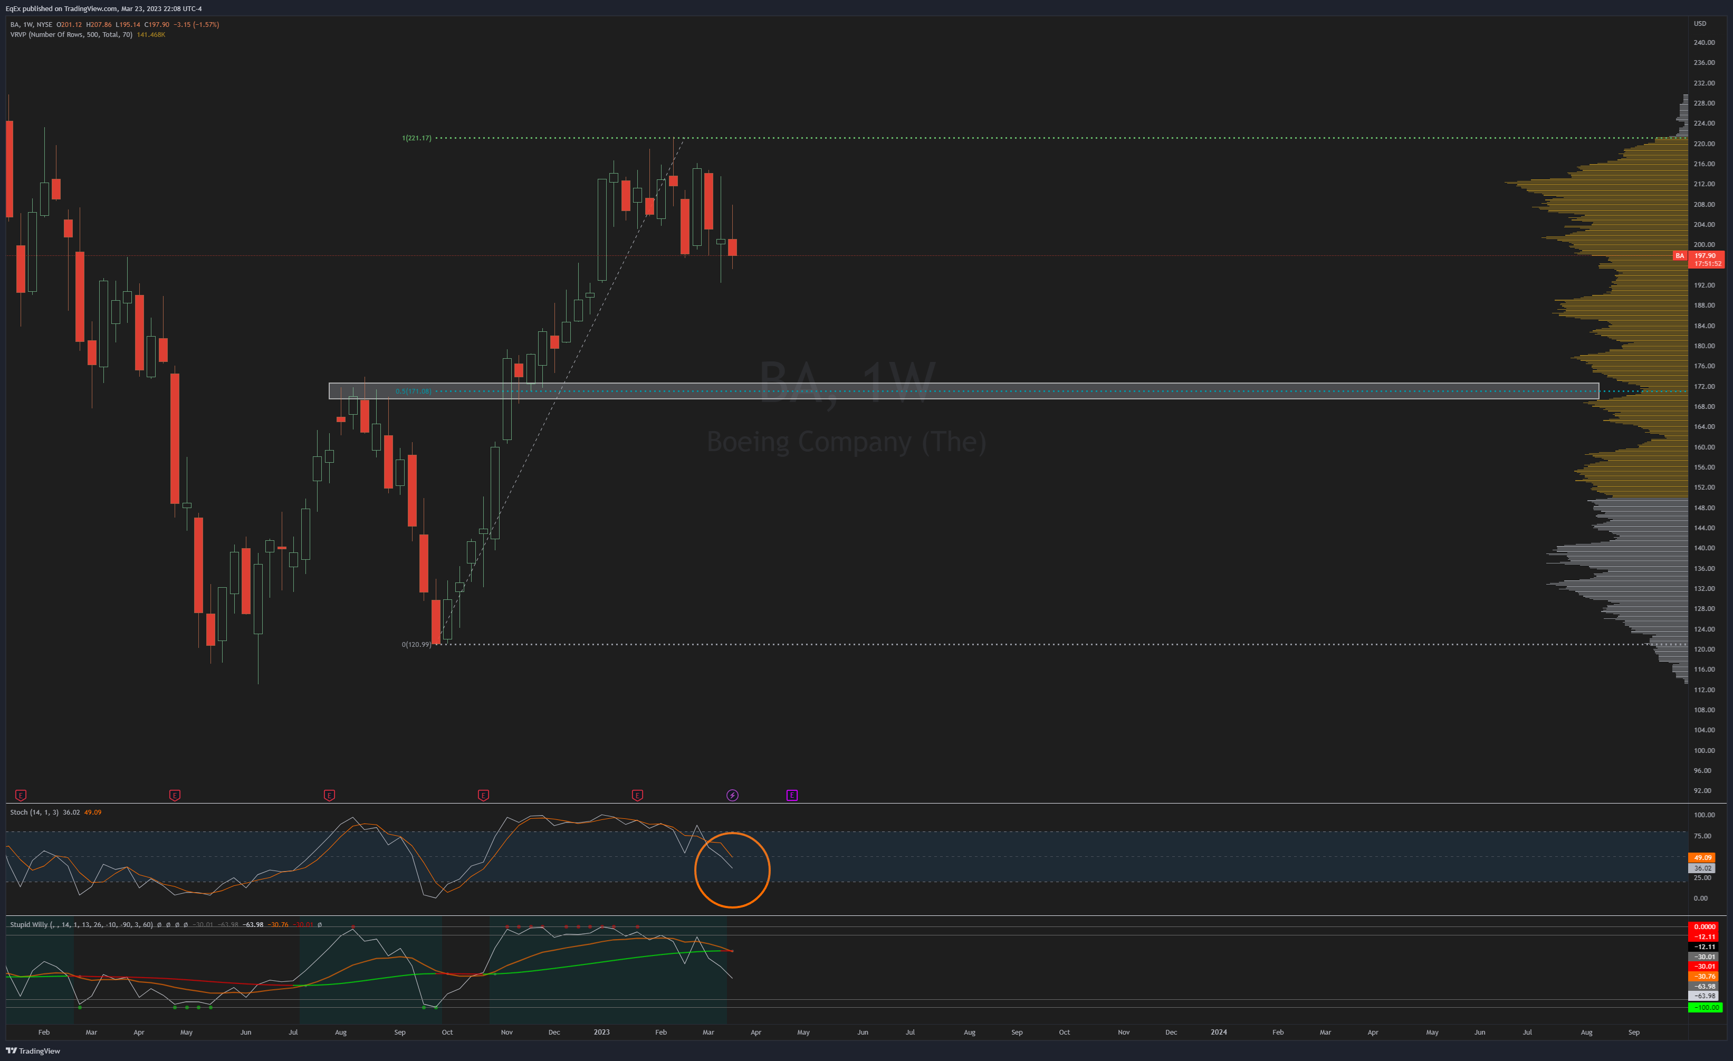Image resolution: width=1733 pixels, height=1061 pixels.
Task: Click the 172.00 price axis label
Action: click(x=1704, y=386)
